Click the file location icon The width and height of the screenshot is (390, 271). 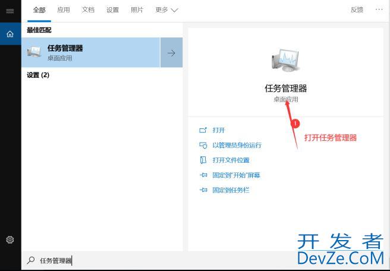(203, 160)
